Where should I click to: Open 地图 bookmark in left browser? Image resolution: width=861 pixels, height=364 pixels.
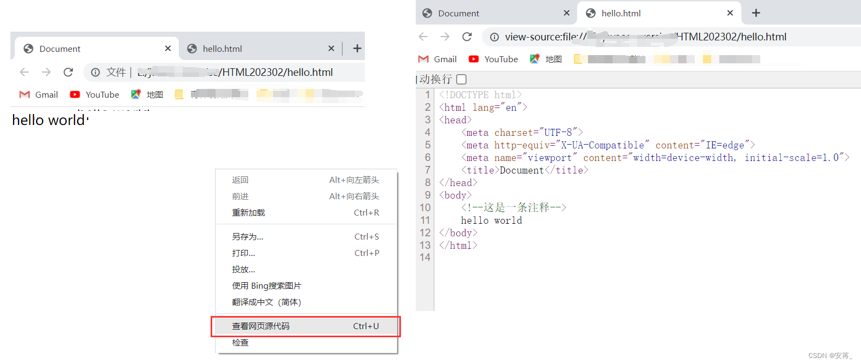tap(147, 94)
